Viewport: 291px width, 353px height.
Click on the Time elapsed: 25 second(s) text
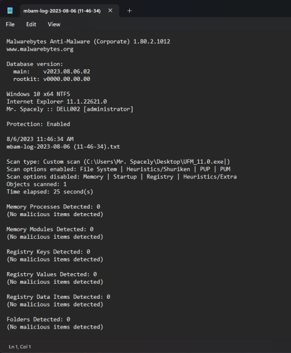(x=49, y=192)
